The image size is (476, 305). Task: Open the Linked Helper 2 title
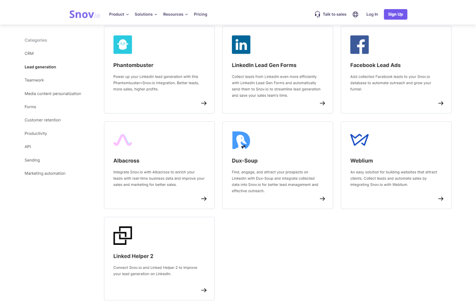tap(133, 256)
